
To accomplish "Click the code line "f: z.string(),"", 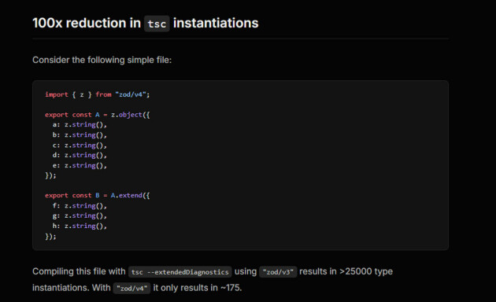I will [x=80, y=205].
